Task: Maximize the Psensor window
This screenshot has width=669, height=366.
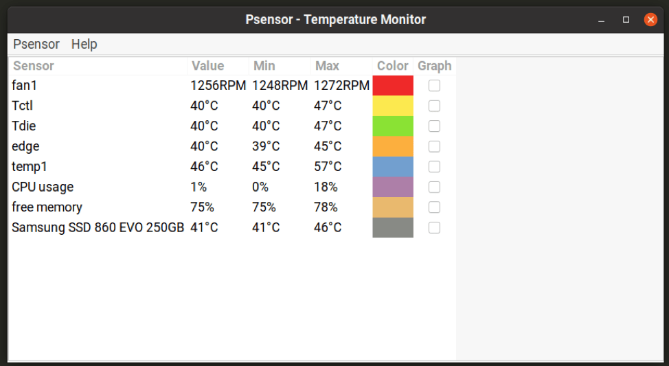Action: click(x=626, y=20)
